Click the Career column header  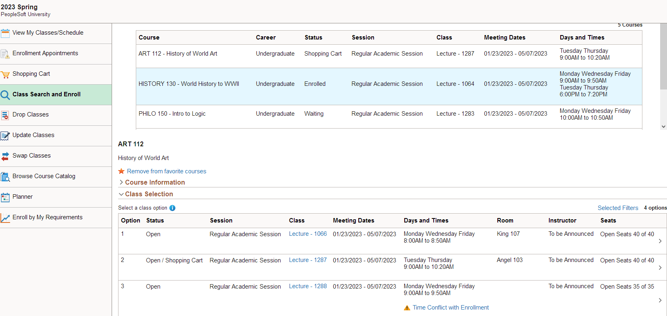[x=266, y=37]
